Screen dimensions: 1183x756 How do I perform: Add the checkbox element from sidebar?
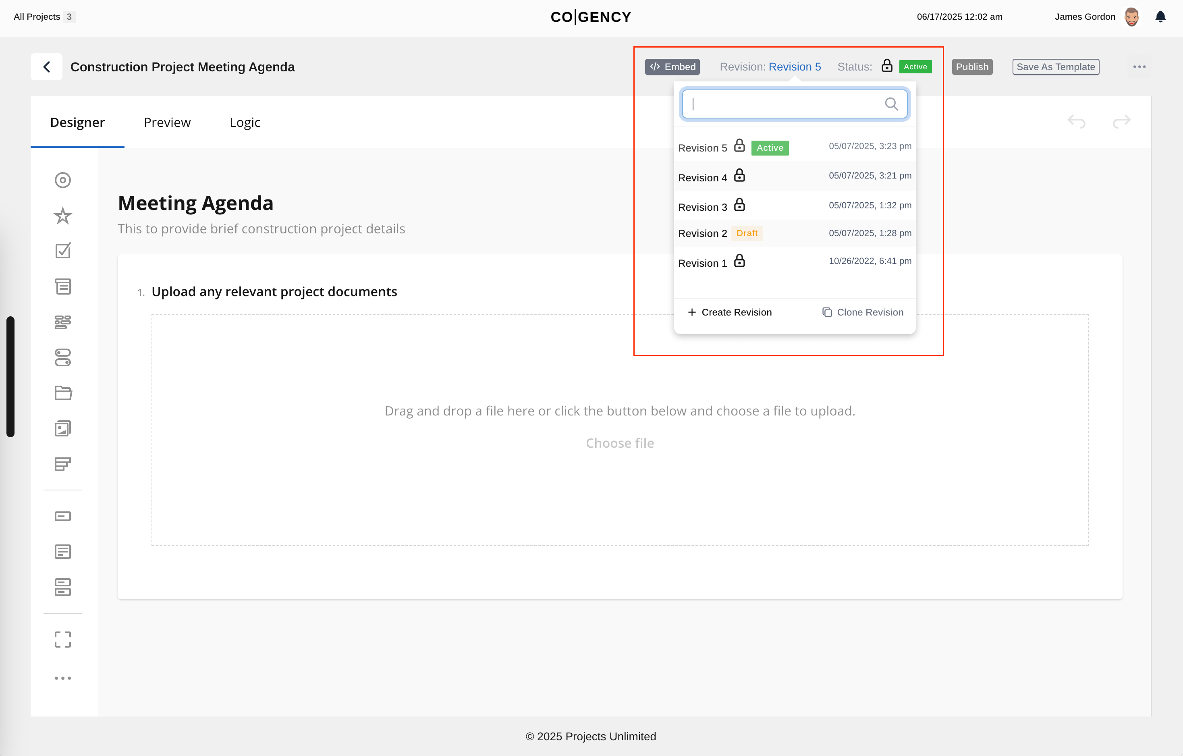(63, 251)
